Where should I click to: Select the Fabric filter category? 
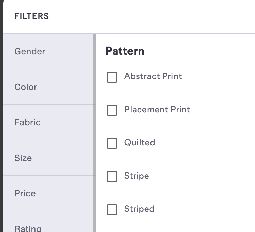point(27,122)
